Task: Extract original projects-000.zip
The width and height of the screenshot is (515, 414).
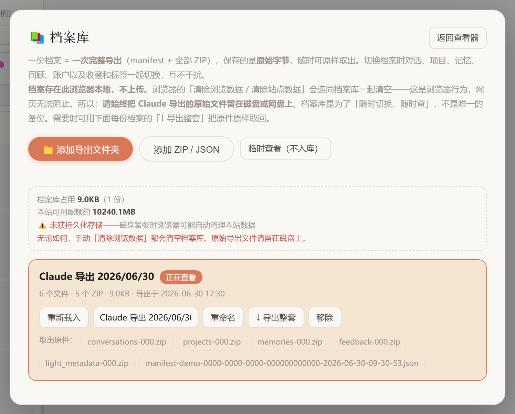Action: click(212, 342)
